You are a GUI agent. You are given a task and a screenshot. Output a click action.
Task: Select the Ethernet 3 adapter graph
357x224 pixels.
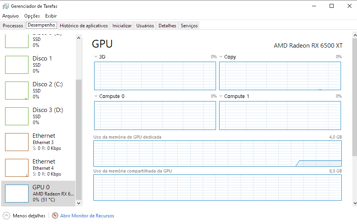pos(17,142)
